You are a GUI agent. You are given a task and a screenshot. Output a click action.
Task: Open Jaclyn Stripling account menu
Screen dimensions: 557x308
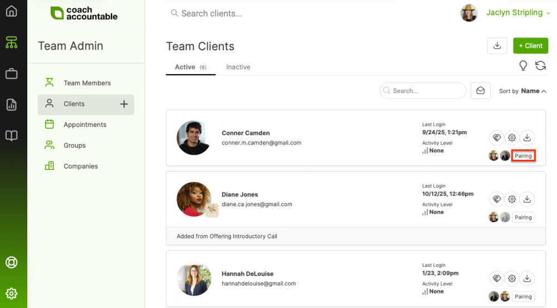(514, 13)
